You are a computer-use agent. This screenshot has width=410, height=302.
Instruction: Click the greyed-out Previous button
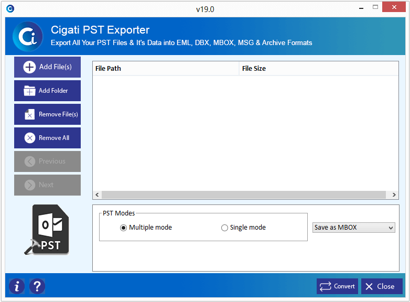(x=47, y=161)
